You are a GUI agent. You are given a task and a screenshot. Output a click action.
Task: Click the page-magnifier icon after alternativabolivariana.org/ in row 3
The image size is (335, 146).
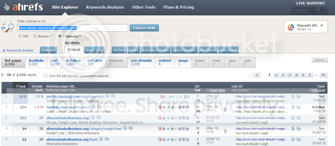coord(93,117)
